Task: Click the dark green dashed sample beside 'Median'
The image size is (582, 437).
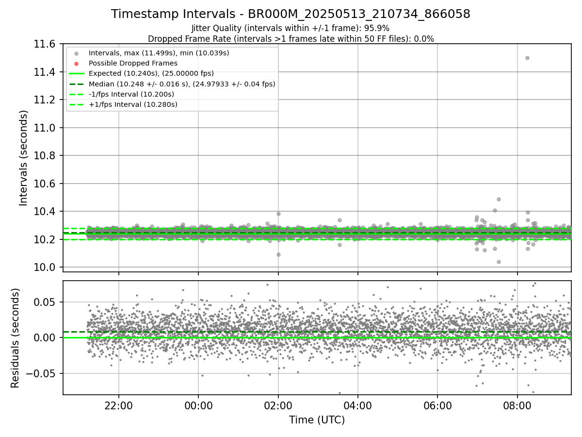Action: pyautogui.click(x=77, y=84)
